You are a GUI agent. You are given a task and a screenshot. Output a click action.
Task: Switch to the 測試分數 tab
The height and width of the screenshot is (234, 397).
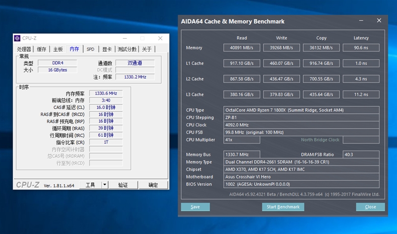point(127,49)
